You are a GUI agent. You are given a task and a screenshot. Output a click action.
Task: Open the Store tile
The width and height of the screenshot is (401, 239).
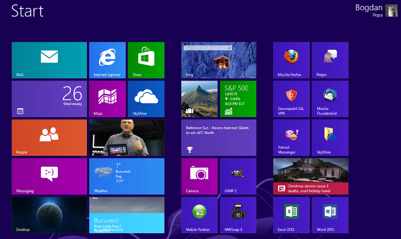146,60
